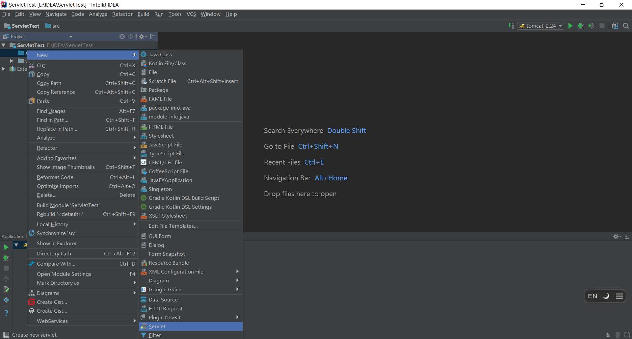Click the Copy clipboard icon
The image size is (632, 339).
point(32,74)
